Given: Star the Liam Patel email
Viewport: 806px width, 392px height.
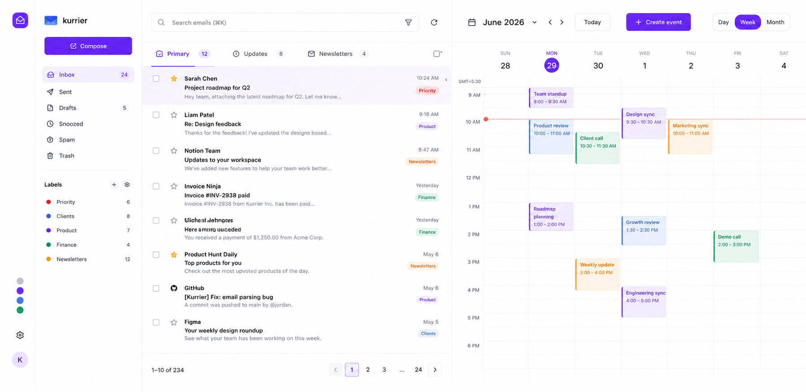Looking at the screenshot, I should [174, 115].
